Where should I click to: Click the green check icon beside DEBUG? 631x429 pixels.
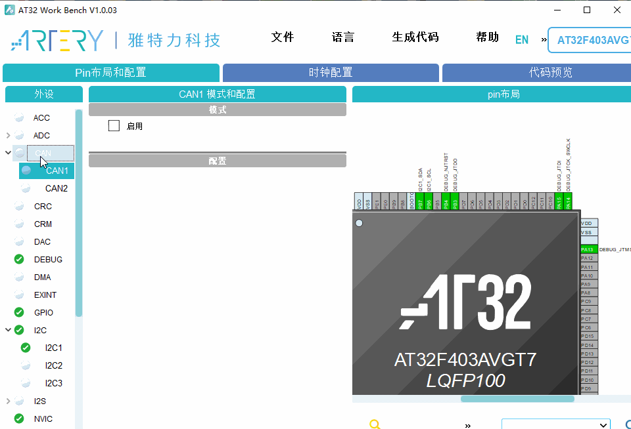pos(19,259)
